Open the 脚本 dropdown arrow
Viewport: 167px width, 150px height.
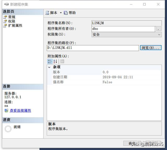click(x=61, y=13)
